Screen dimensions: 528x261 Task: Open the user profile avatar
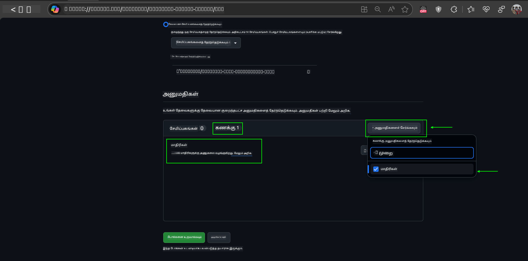[516, 9]
